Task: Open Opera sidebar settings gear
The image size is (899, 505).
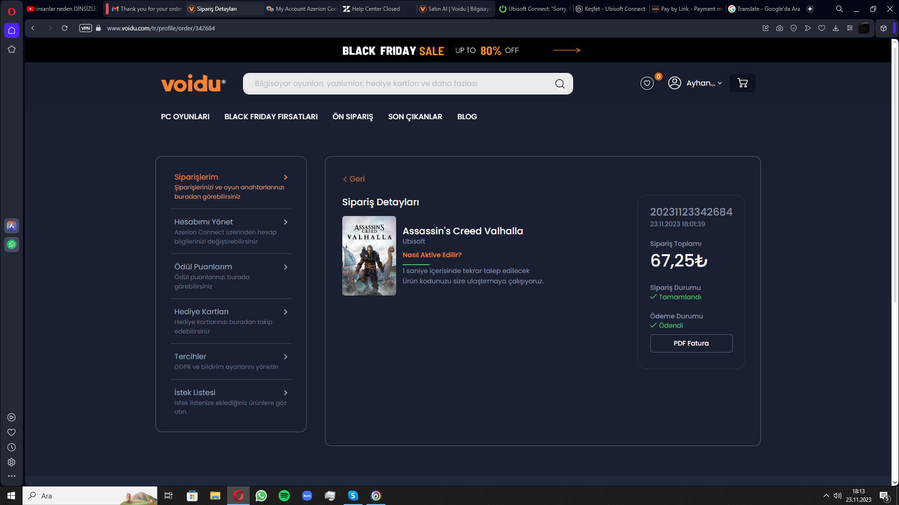Action: pos(12,462)
